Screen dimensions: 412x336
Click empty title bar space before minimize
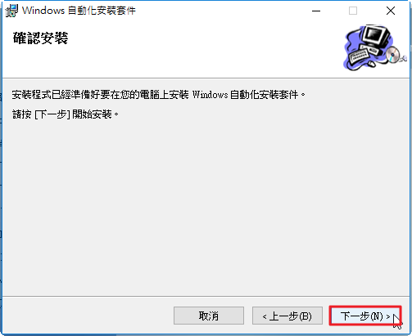pyautogui.click(x=219, y=11)
